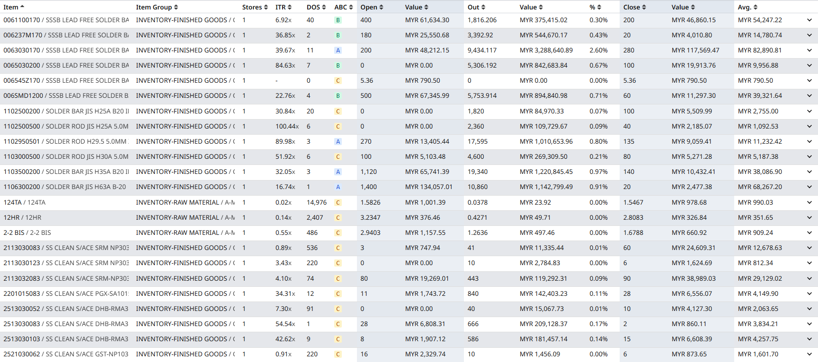
Task: Expand row 006545Z170 details chevron
Action: (x=809, y=80)
